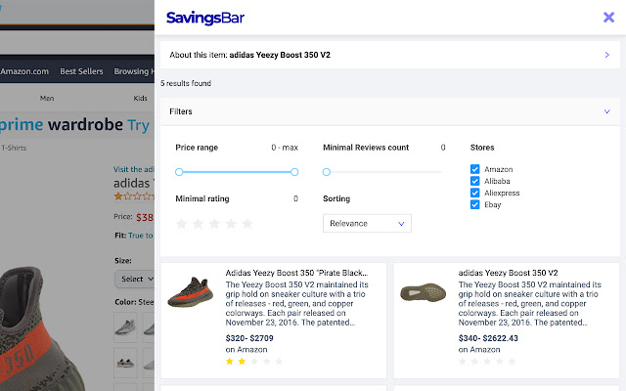This screenshot has width=626, height=391.
Task: Set minimal rating to one star
Action: click(x=182, y=224)
